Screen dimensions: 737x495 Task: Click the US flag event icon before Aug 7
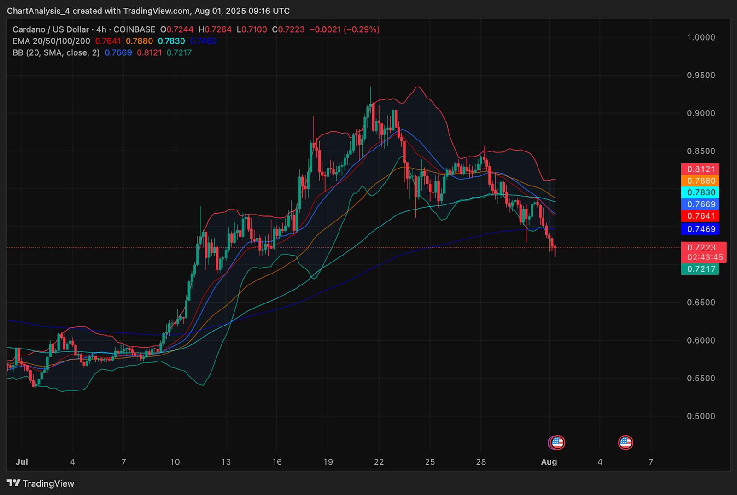625,443
